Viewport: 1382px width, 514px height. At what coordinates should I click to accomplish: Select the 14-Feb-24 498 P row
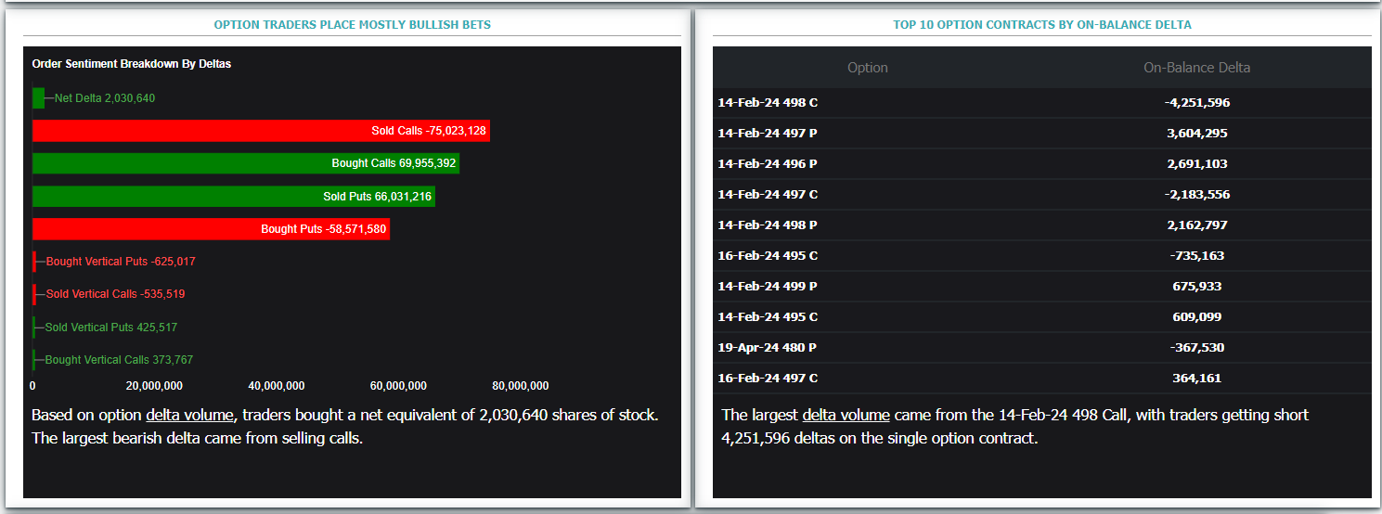click(x=1042, y=225)
